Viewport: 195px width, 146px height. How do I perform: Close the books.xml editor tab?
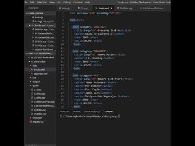click(x=111, y=8)
